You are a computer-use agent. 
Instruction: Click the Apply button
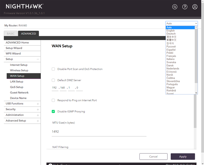(183, 156)
